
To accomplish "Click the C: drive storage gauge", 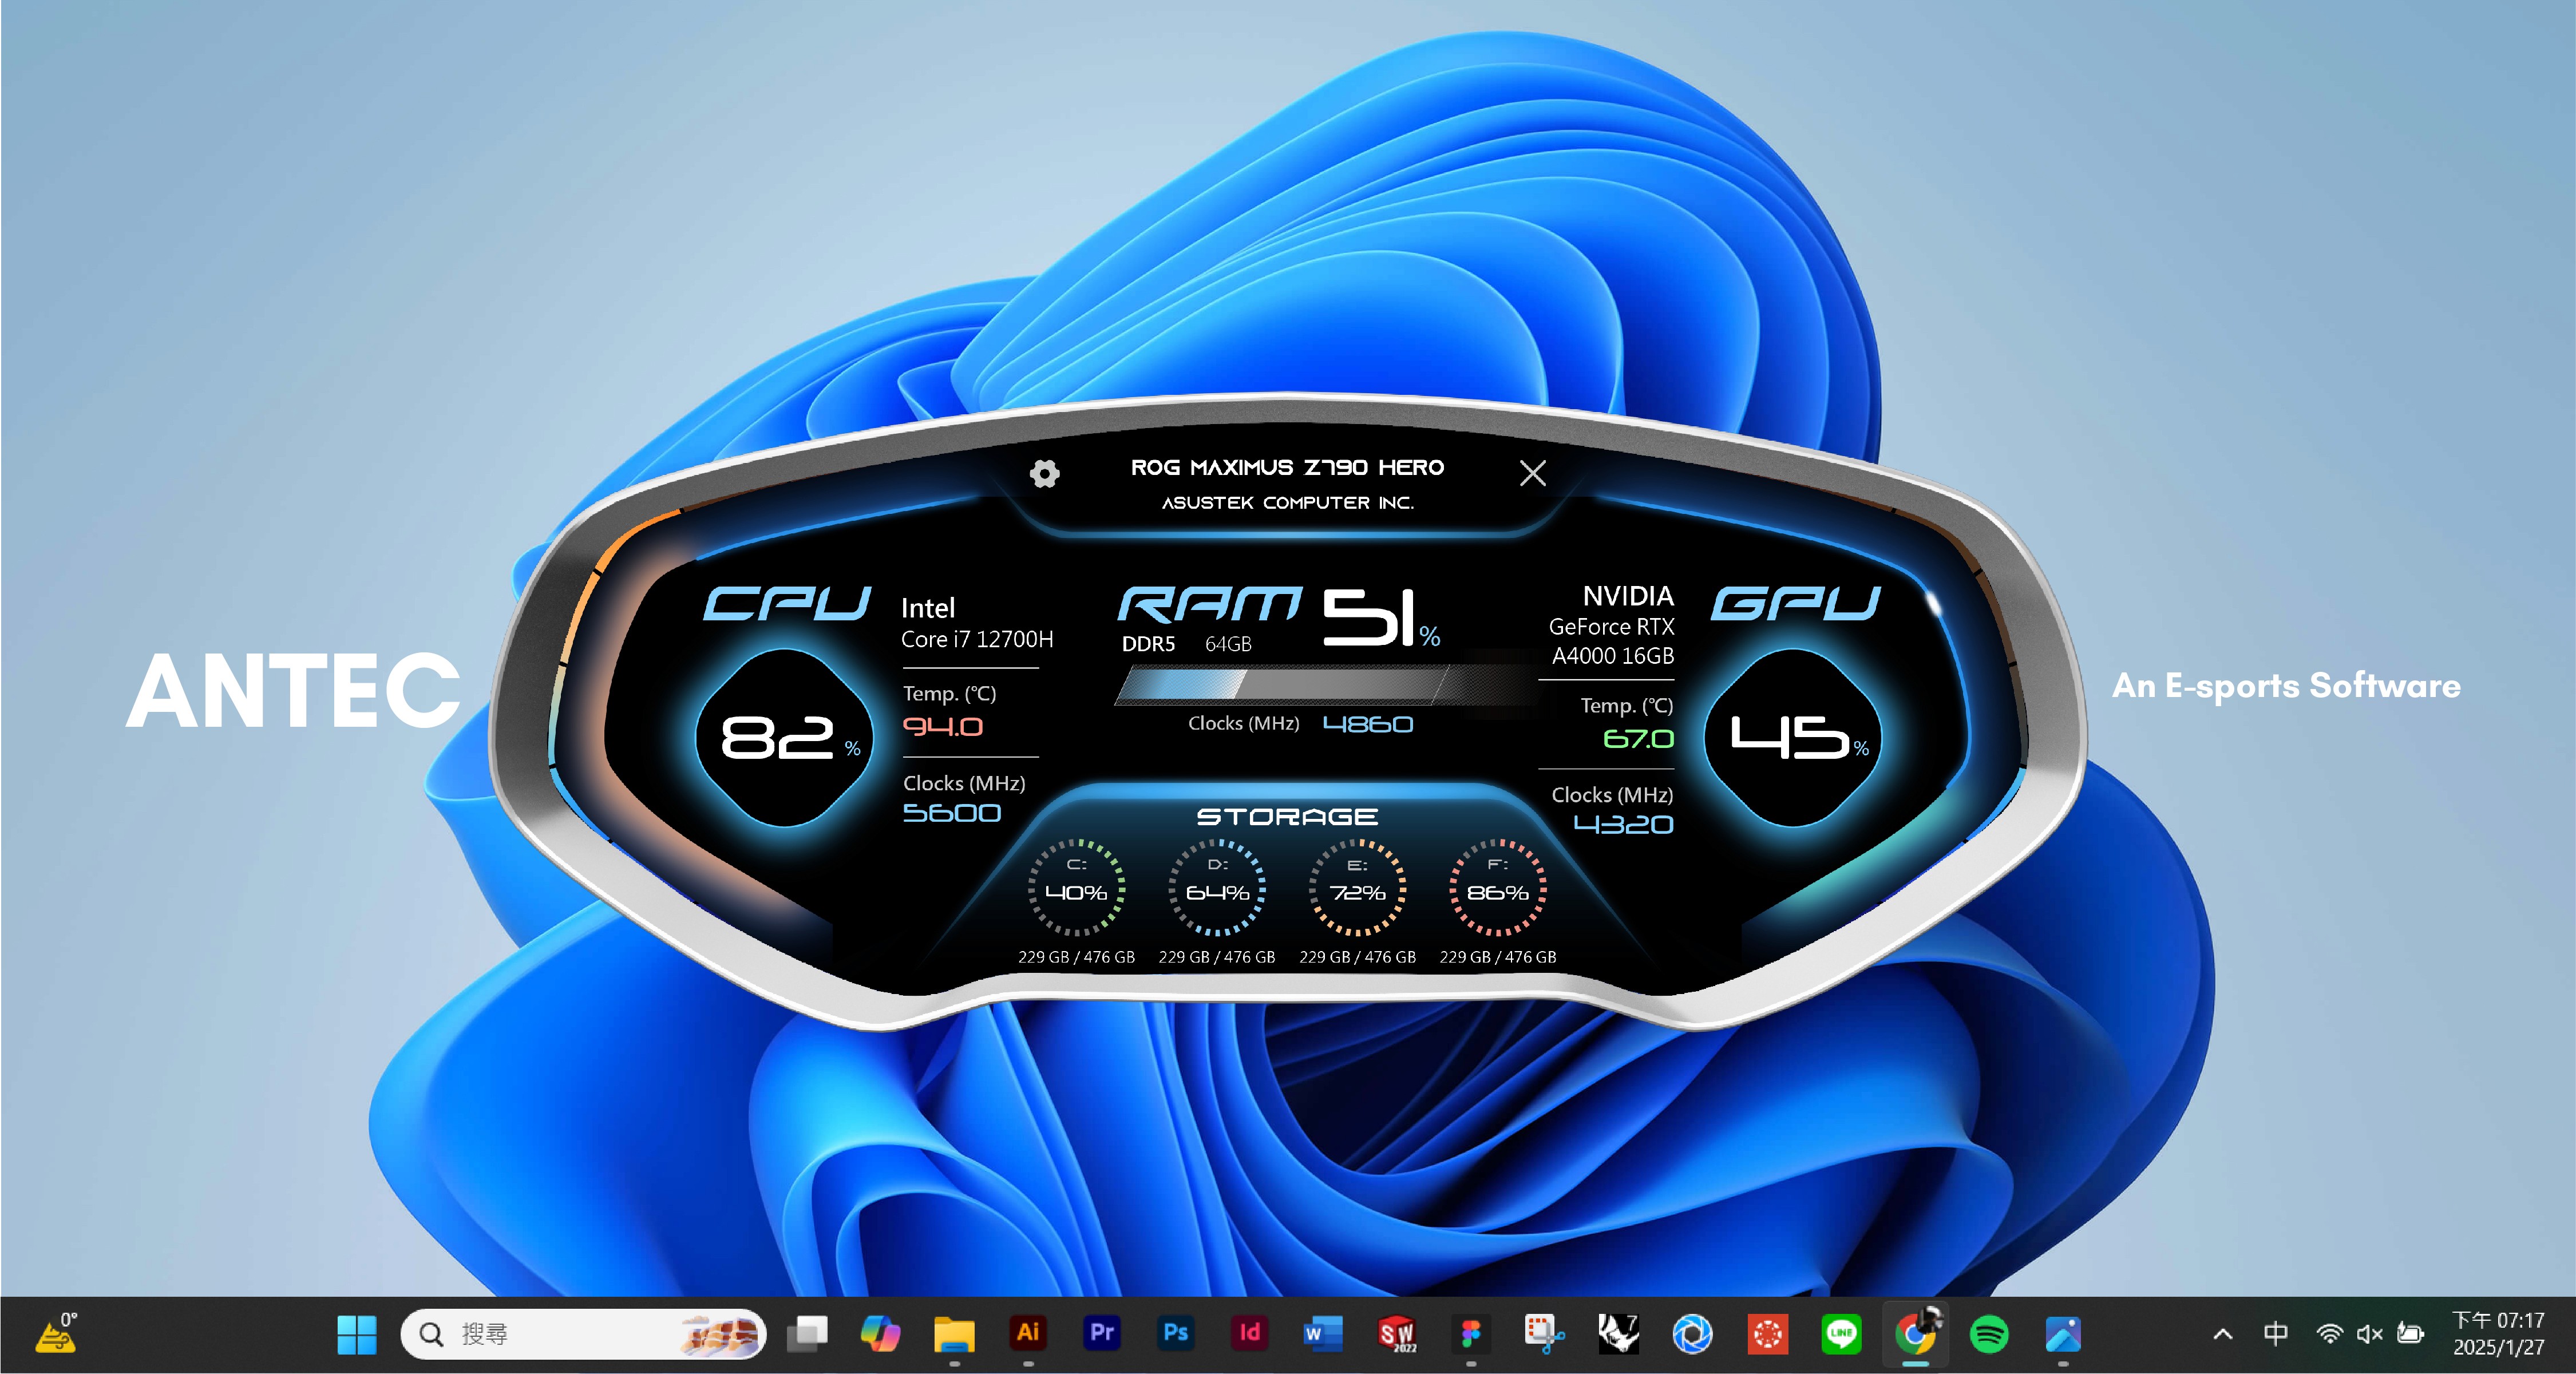I will click(x=1076, y=889).
